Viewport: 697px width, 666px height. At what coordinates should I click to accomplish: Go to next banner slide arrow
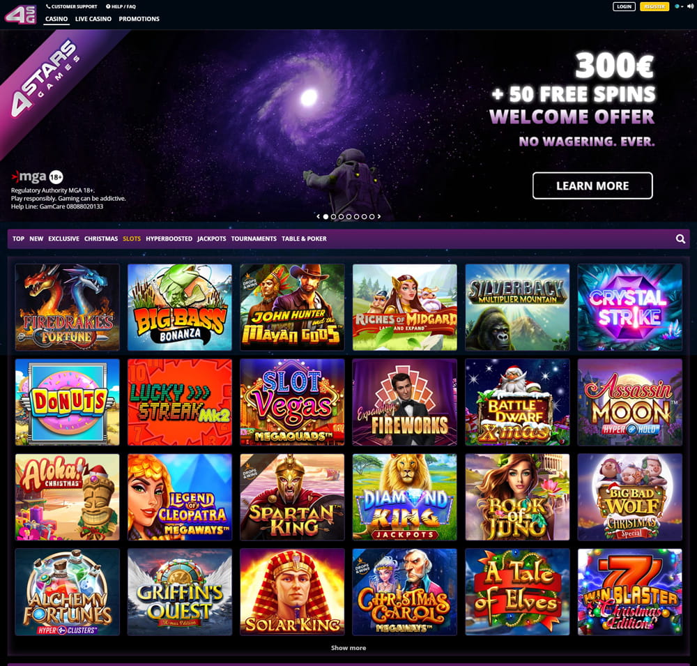point(379,217)
